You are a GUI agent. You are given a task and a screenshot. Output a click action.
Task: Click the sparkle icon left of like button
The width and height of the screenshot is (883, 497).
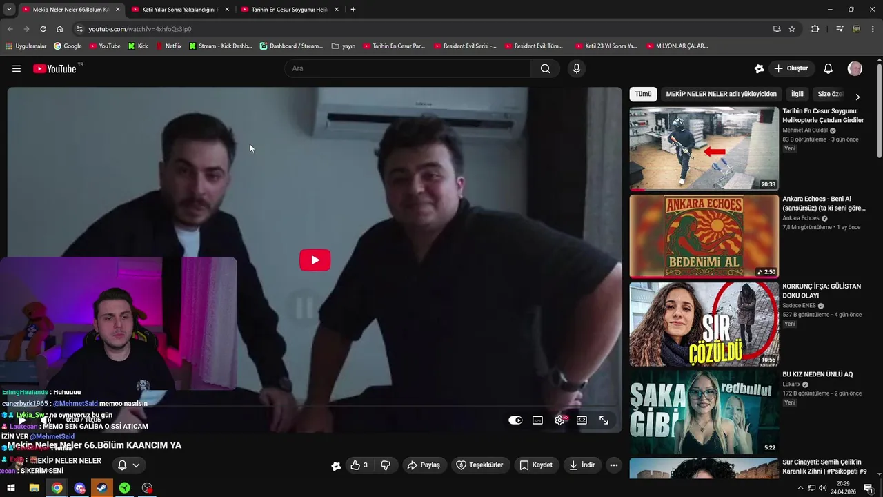point(336,466)
